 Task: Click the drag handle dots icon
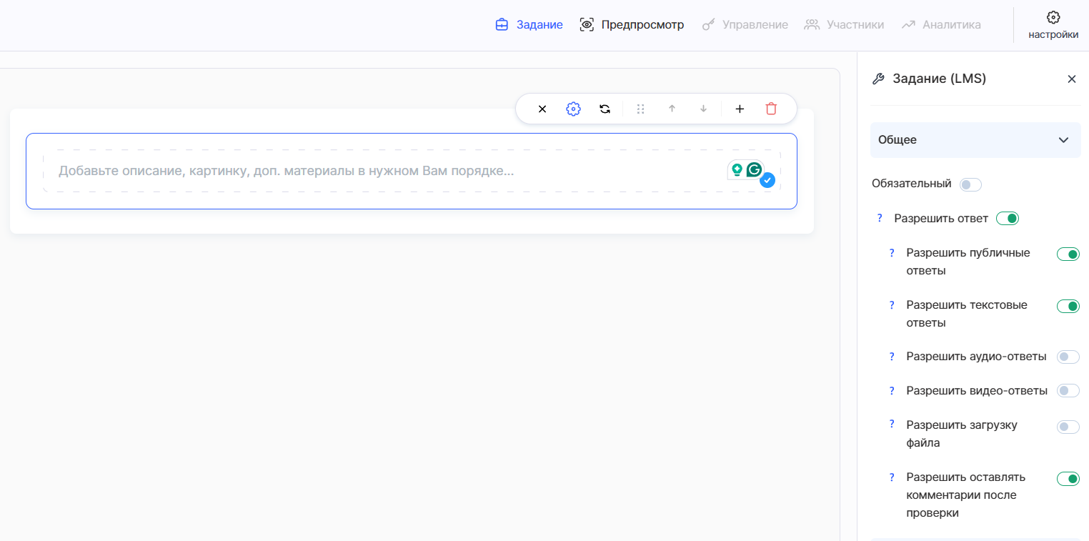click(640, 109)
